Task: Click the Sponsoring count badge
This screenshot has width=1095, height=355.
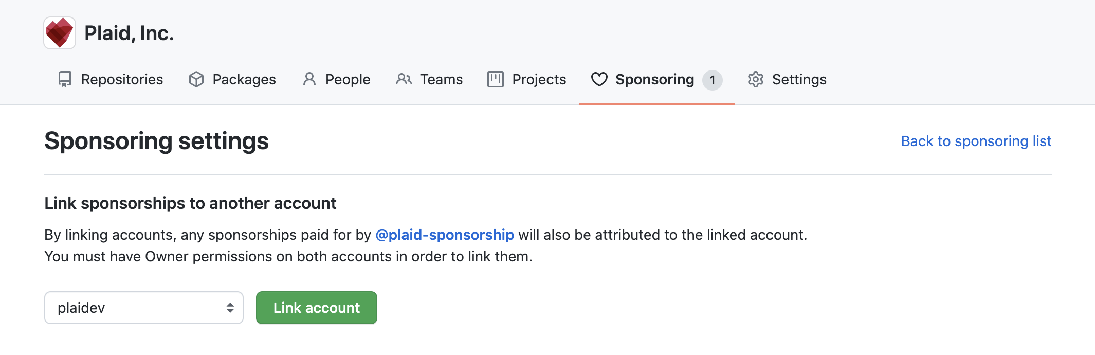Action: pyautogui.click(x=713, y=80)
